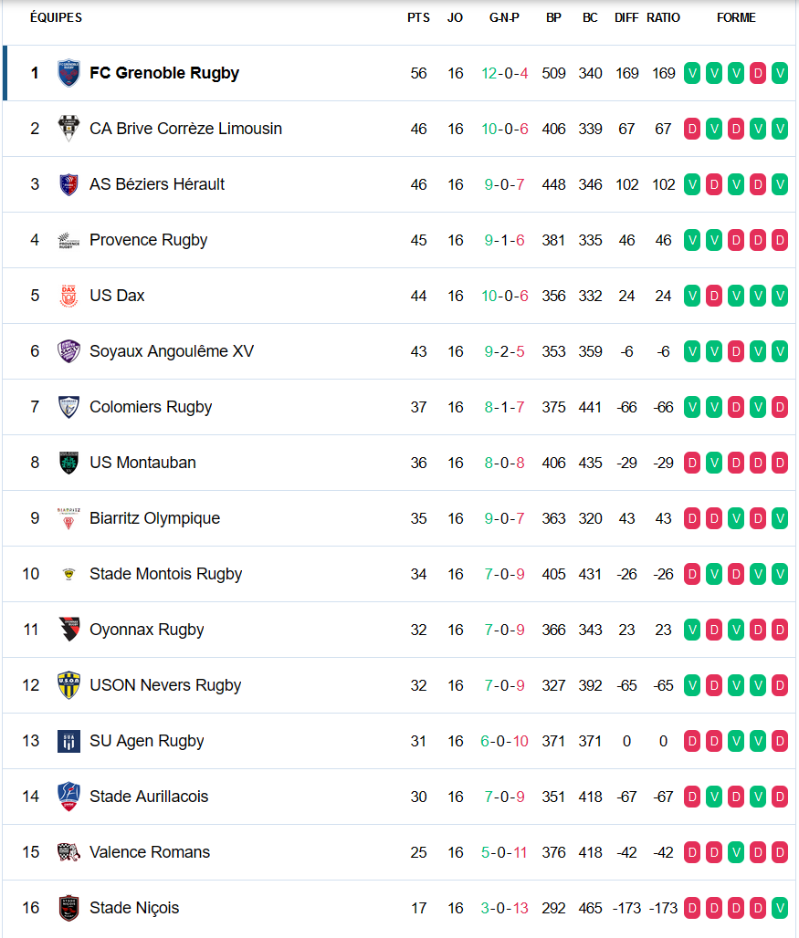
Task: Click the Oyonnax Rugby logo
Action: (x=68, y=630)
